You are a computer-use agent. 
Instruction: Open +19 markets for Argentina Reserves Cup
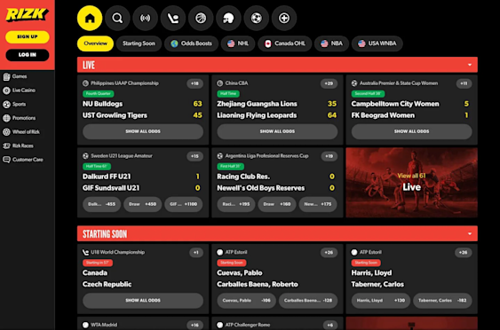[x=329, y=156]
